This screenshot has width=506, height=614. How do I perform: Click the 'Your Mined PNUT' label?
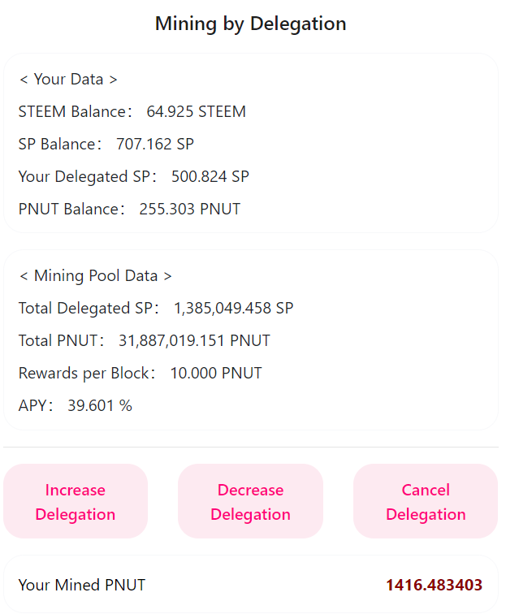click(x=82, y=585)
